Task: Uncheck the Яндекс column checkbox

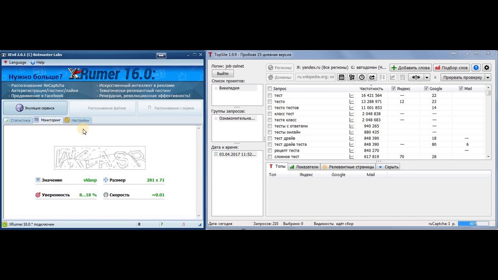Action: coord(394,89)
